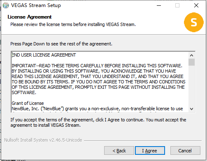This screenshot has height=161, width=207.
Task: Click the License Agreement heading
Action: (30, 17)
